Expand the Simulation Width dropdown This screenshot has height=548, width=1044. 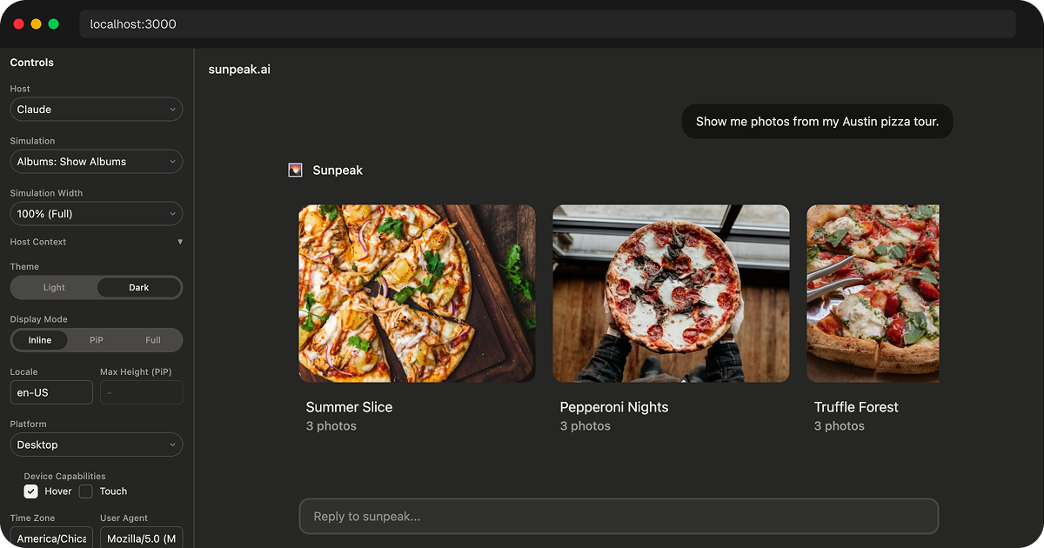(x=96, y=214)
